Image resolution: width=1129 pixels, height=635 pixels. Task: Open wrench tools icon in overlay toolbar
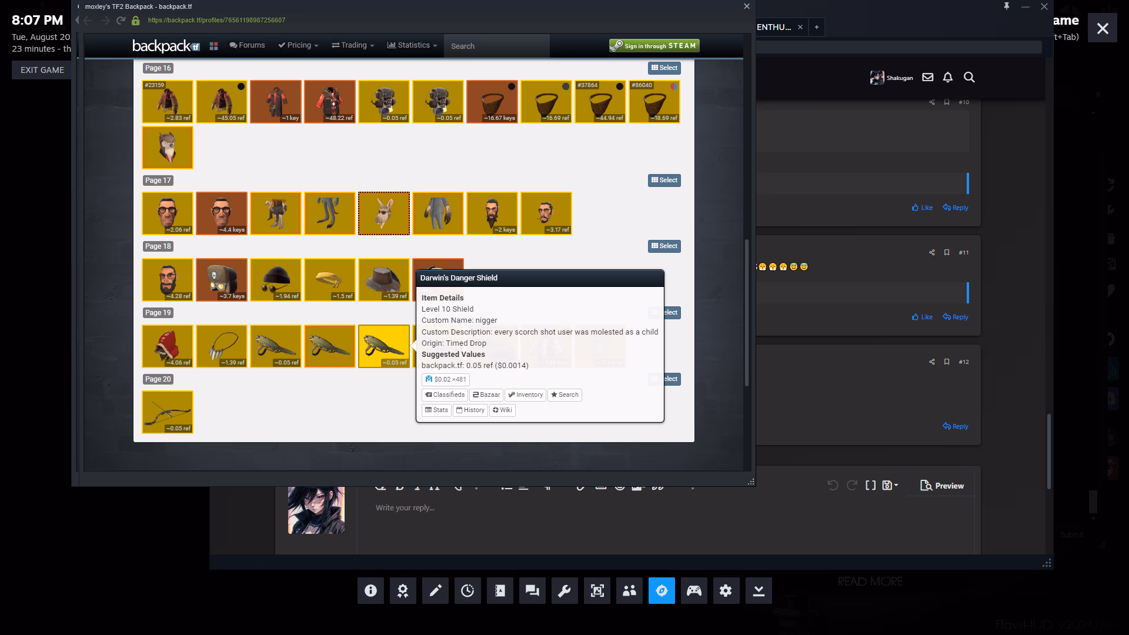pyautogui.click(x=564, y=590)
